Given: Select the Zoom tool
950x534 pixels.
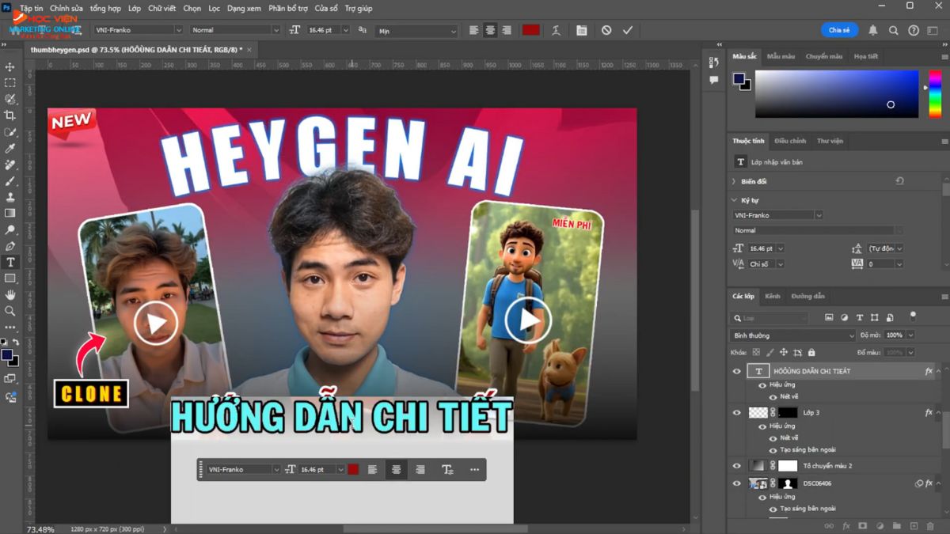Looking at the screenshot, I should point(10,311).
